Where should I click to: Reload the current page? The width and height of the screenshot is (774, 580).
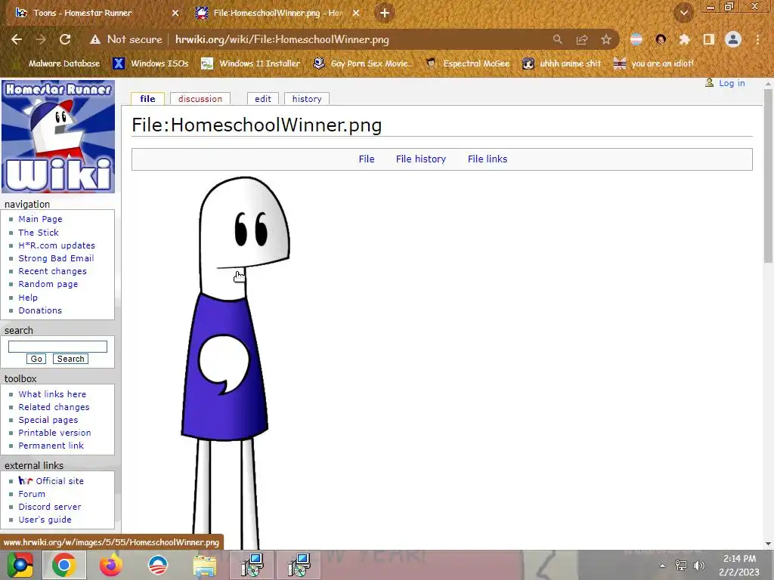(x=65, y=39)
